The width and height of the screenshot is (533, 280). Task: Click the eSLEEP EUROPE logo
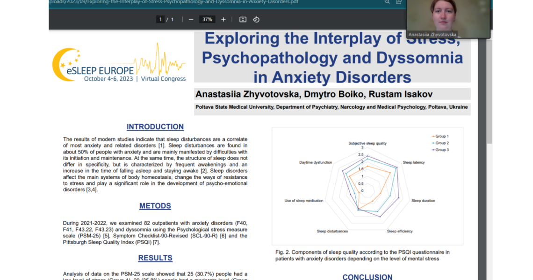pos(119,63)
